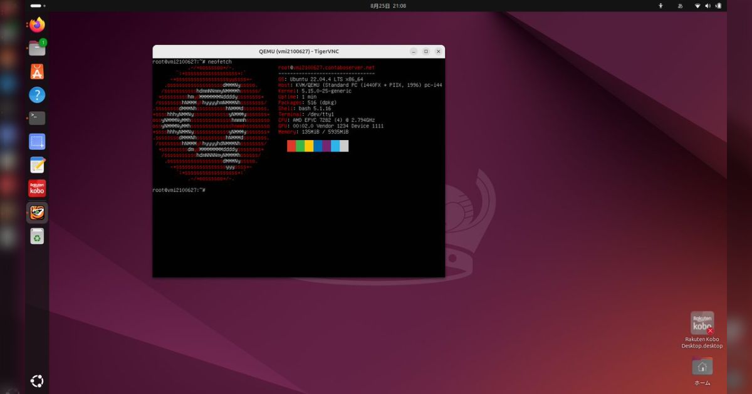Open Rakuten Kobo from the dock
This screenshot has width=752, height=394.
point(36,188)
